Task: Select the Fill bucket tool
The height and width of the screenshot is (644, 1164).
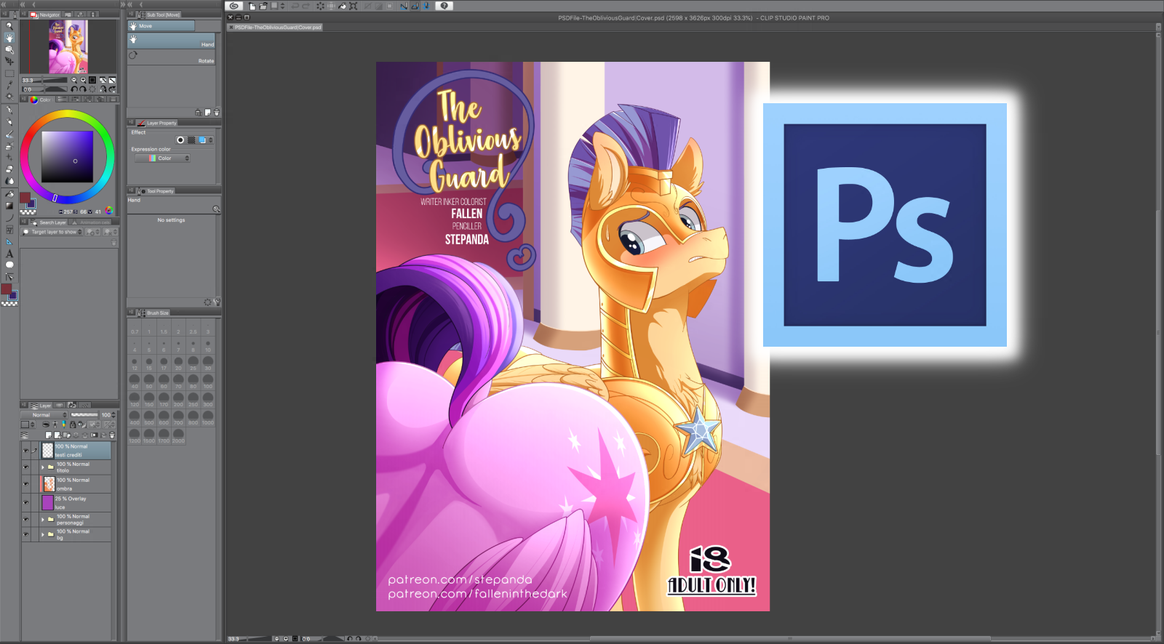Action: [9, 194]
